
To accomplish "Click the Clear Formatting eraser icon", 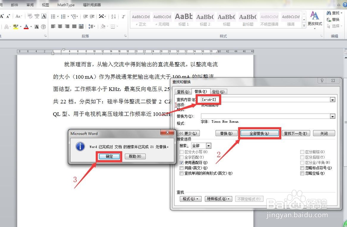I will [x=30, y=16].
